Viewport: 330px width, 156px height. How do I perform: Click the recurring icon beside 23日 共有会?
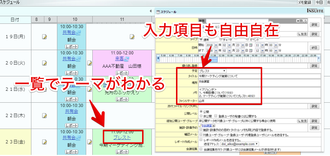click(79, 138)
